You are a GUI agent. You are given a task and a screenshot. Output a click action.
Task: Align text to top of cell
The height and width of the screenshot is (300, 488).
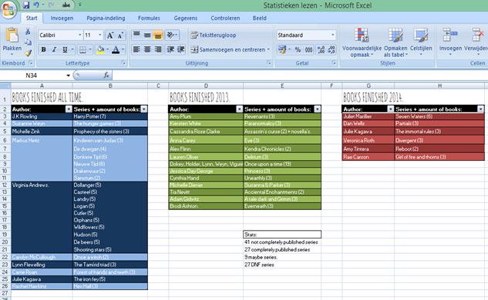136,35
